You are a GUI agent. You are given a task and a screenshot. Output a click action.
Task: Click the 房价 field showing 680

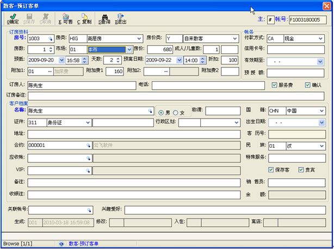click(x=160, y=49)
